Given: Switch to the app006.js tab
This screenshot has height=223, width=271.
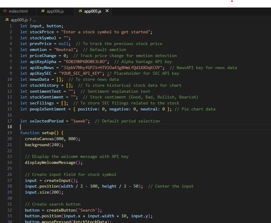Looking at the screenshot, I should pos(55,11).
